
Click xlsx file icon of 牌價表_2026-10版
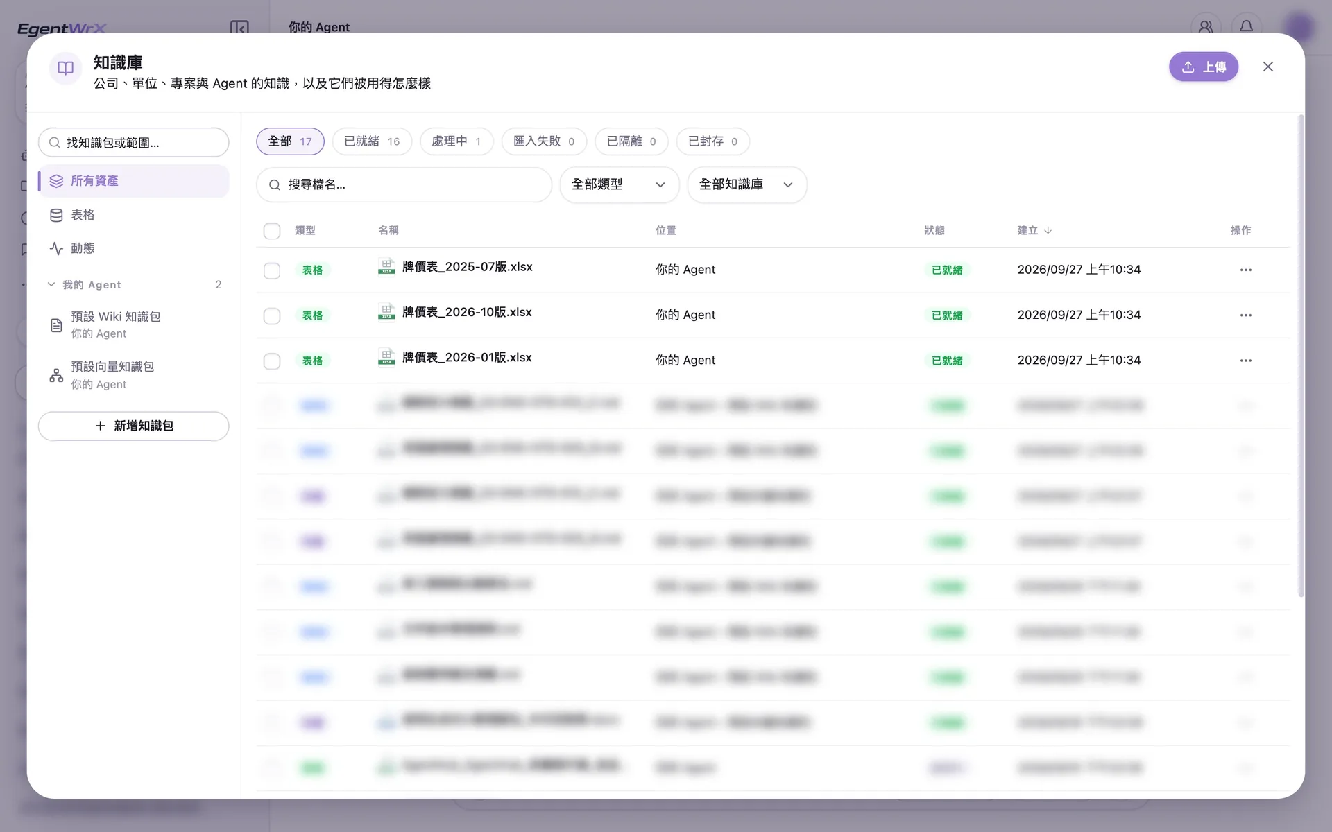point(386,312)
